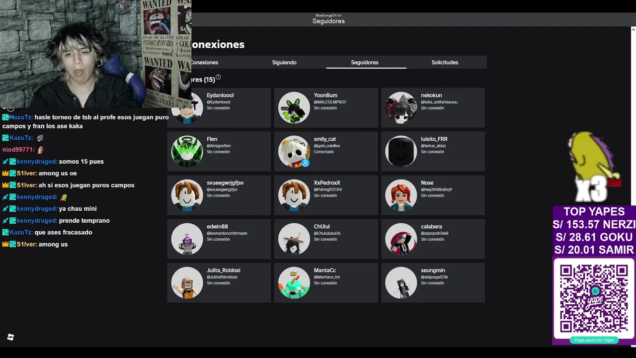
Task: Open calabera's avatar thumbnail
Action: (401, 239)
